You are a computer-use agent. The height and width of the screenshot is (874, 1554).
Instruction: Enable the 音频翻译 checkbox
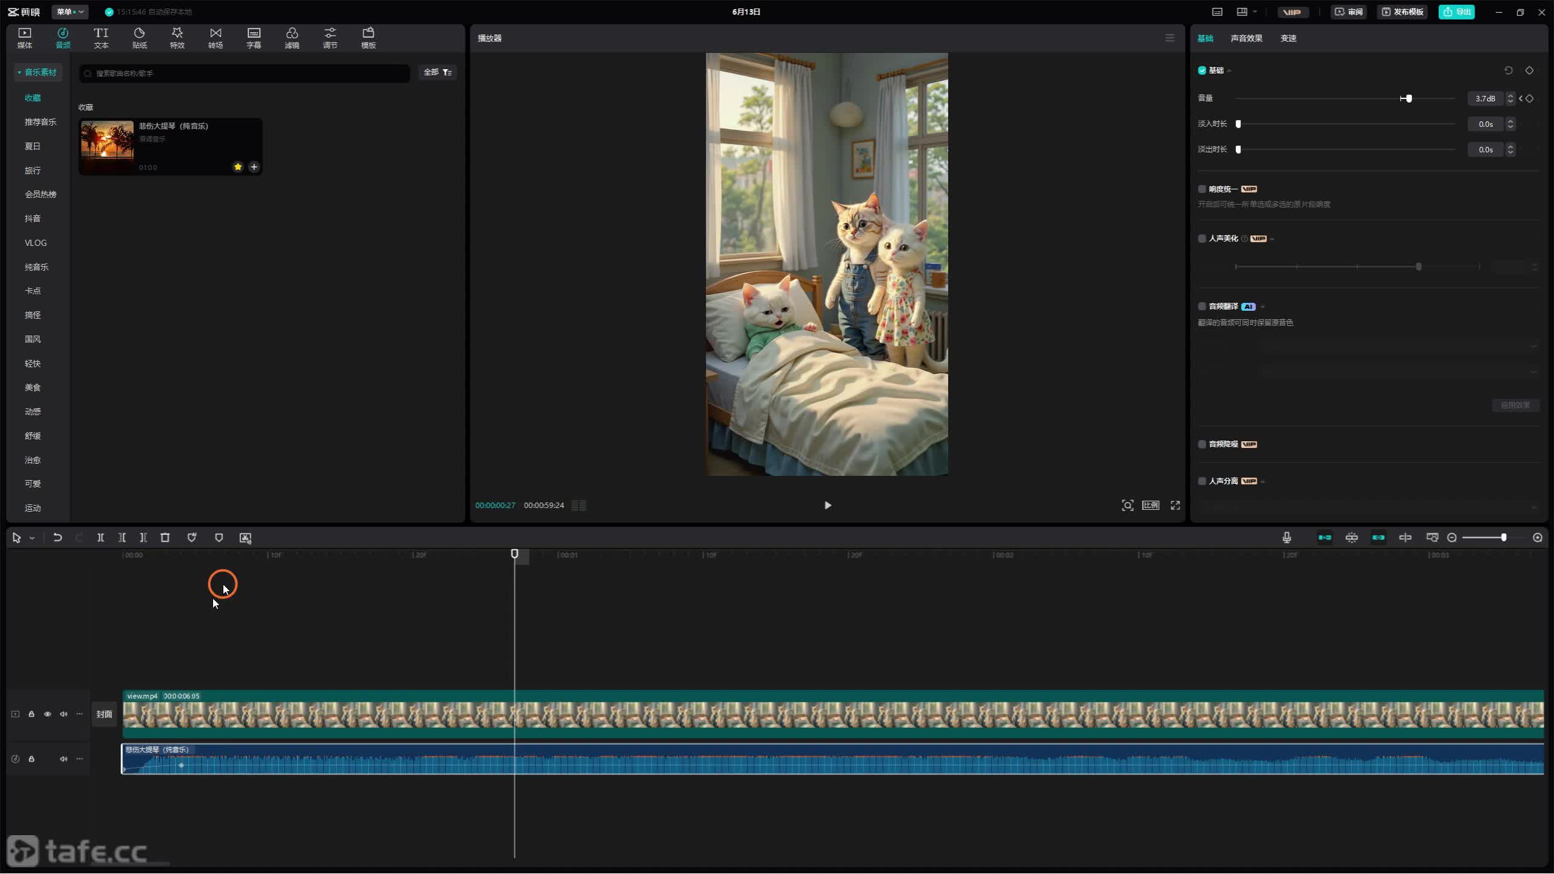tap(1202, 307)
